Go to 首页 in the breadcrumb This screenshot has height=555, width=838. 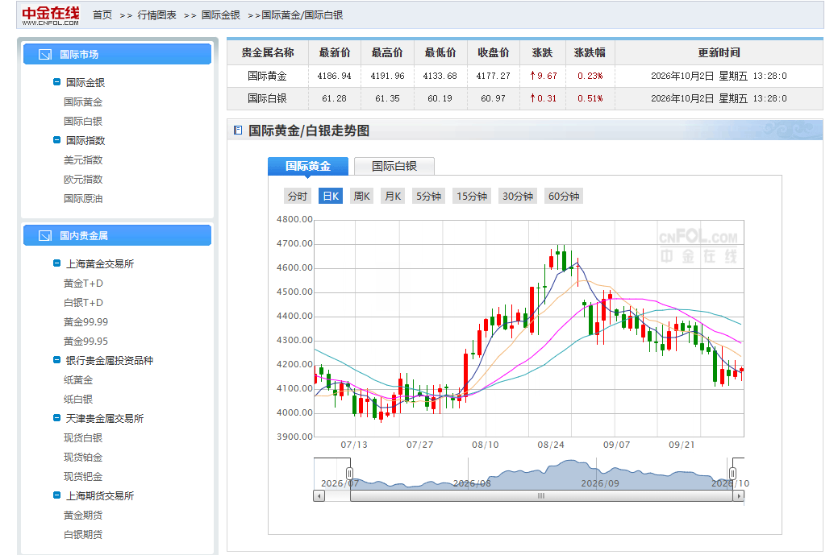tap(102, 15)
